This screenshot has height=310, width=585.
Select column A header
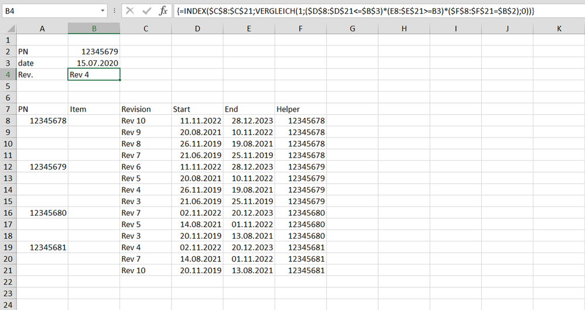pyautogui.click(x=42, y=29)
